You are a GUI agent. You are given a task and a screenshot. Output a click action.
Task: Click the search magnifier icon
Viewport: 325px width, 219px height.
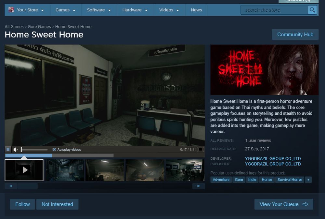tap(312, 10)
